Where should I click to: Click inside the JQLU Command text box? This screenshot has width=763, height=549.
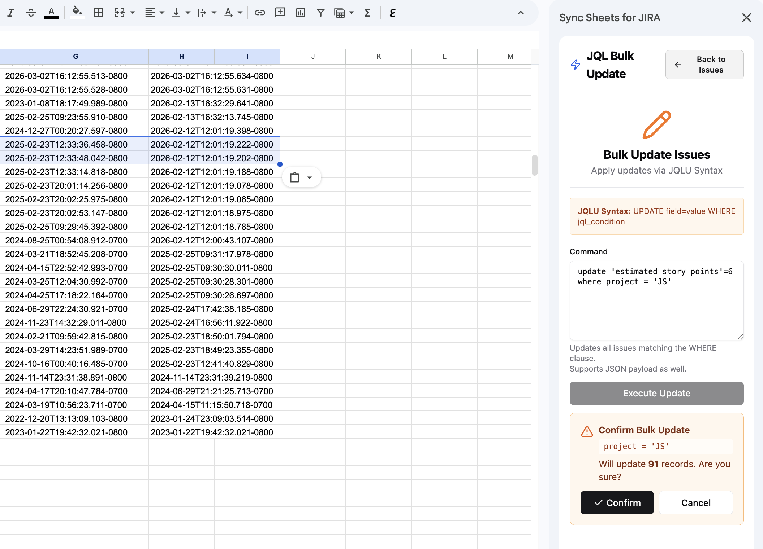tap(656, 300)
